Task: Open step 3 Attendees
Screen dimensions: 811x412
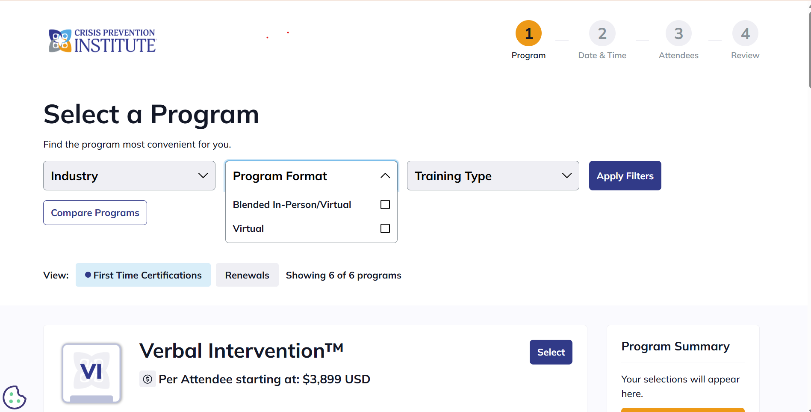Action: click(x=678, y=33)
